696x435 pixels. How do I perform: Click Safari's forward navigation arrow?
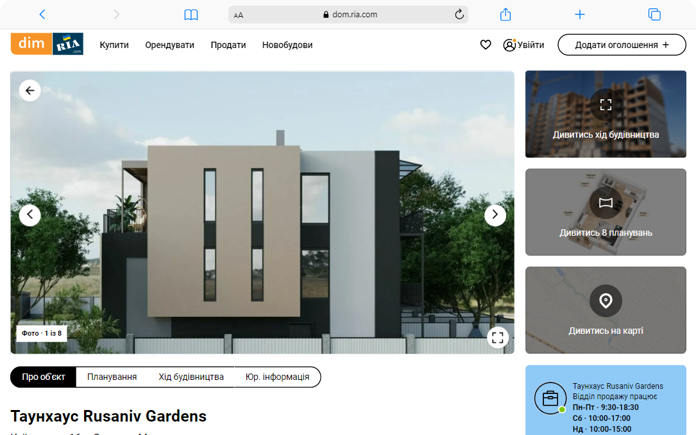116,15
